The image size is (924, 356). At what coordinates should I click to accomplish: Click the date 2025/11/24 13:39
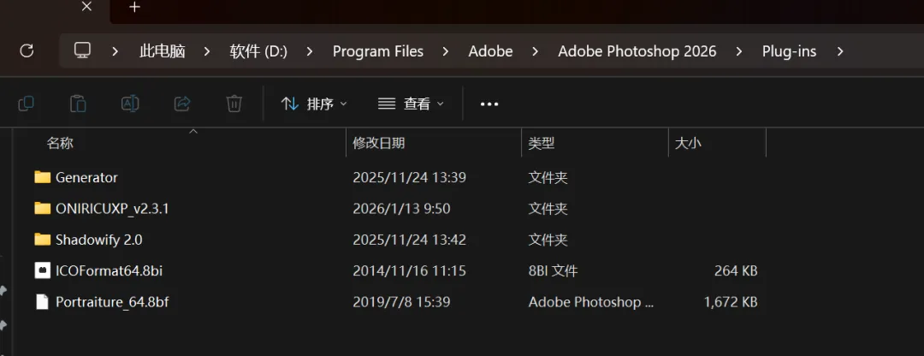(410, 177)
